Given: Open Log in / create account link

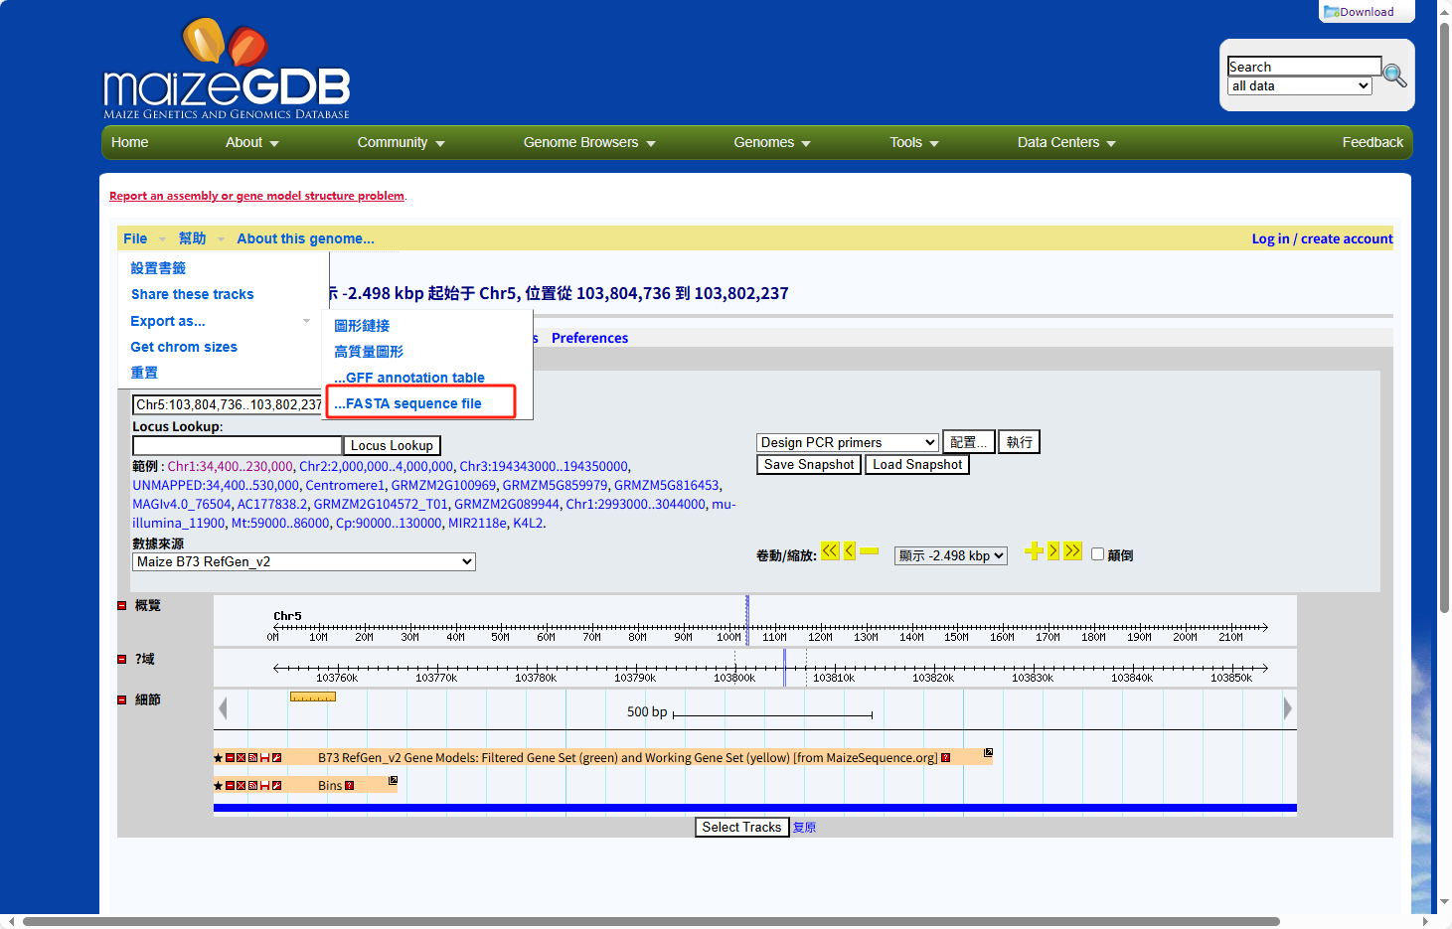Looking at the screenshot, I should (x=1322, y=239).
